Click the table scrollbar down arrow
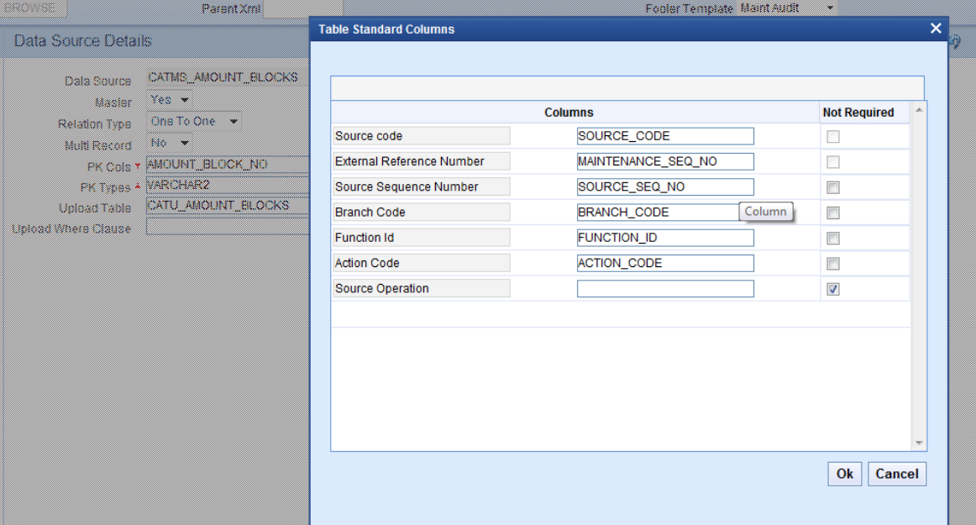This screenshot has height=525, width=976. click(x=919, y=444)
